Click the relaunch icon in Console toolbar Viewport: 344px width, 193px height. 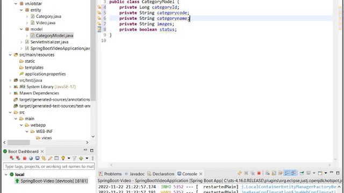(x=239, y=173)
